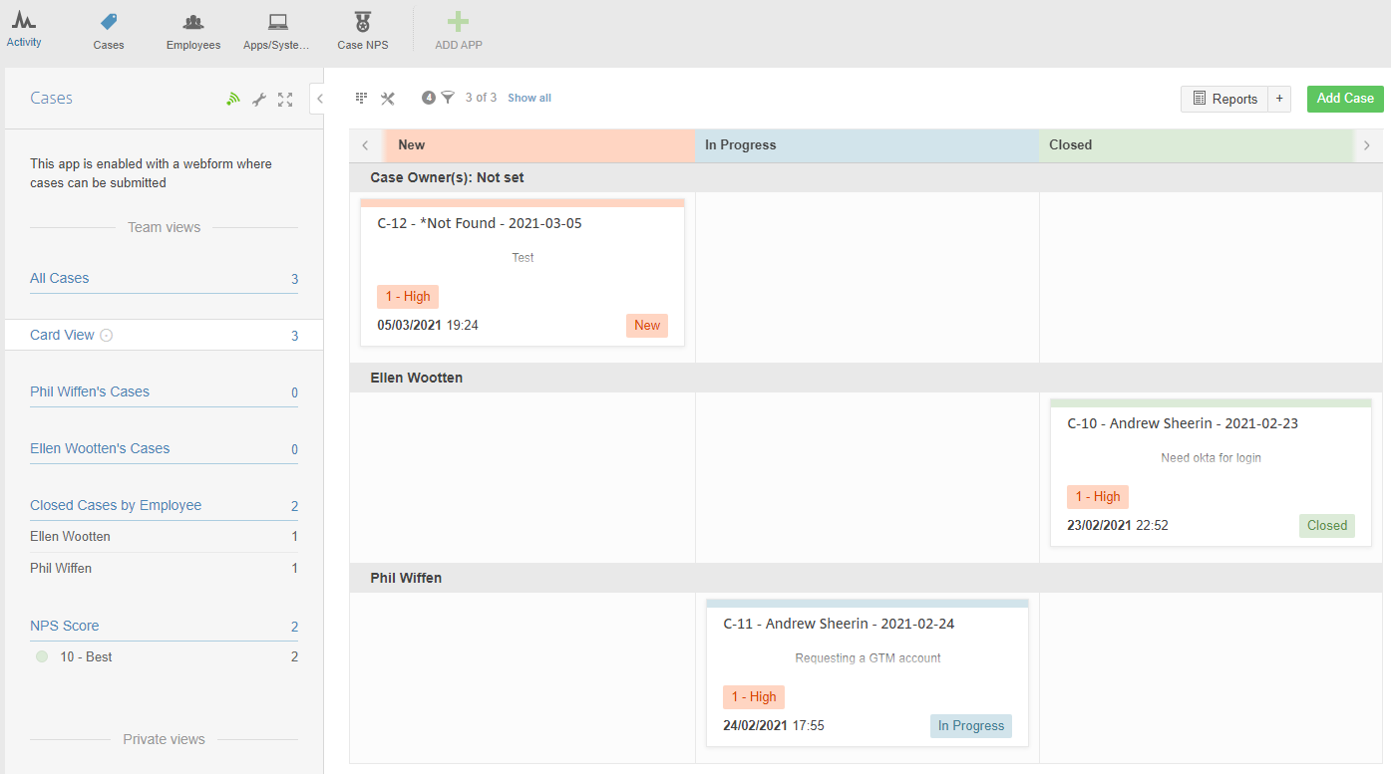1391x774 pixels.
Task: Collapse the left Cases sidebar
Action: tap(318, 98)
